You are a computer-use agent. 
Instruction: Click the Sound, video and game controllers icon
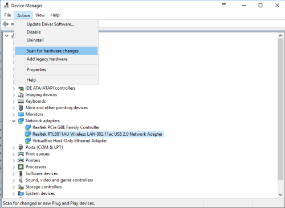[x=21, y=180]
